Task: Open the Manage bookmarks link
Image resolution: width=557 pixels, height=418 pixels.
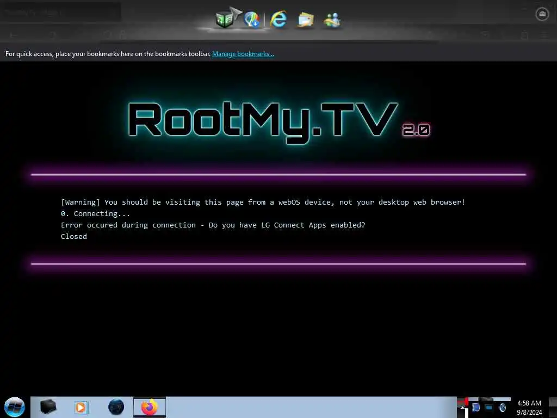Action: (243, 54)
